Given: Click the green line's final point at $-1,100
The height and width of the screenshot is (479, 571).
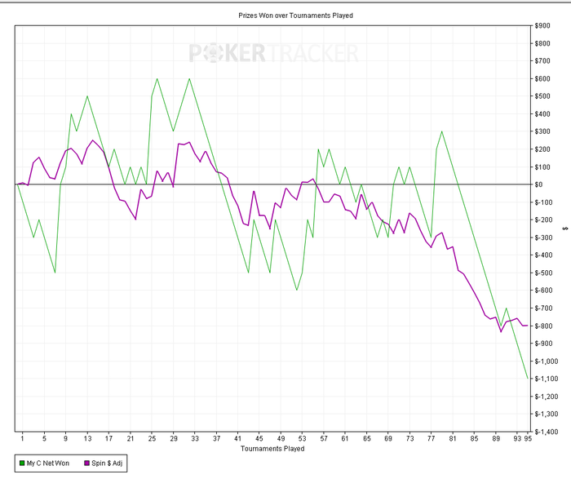Looking at the screenshot, I should [x=528, y=379].
